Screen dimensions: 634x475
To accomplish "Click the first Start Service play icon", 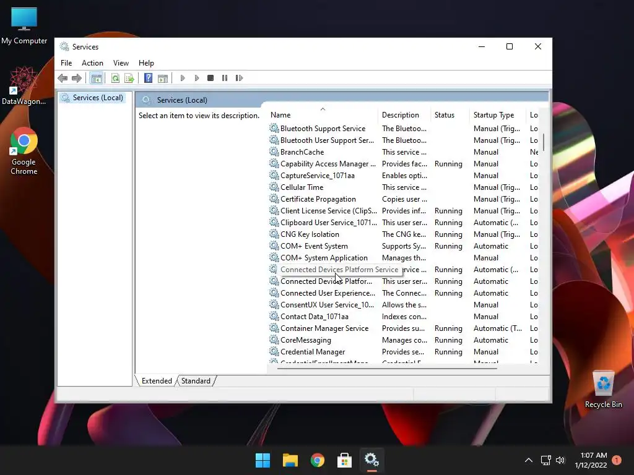I will point(183,78).
